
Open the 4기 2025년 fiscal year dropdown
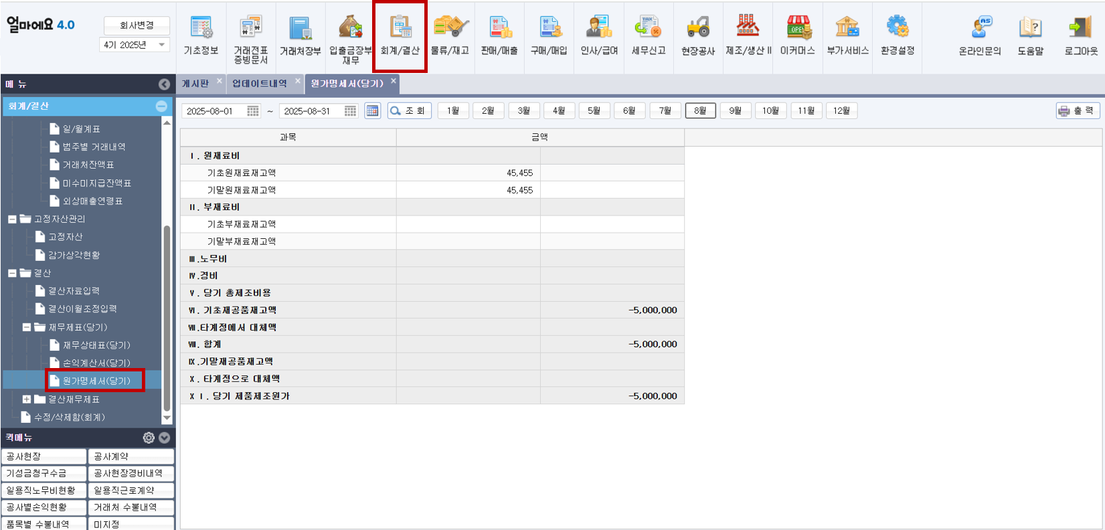(x=135, y=45)
